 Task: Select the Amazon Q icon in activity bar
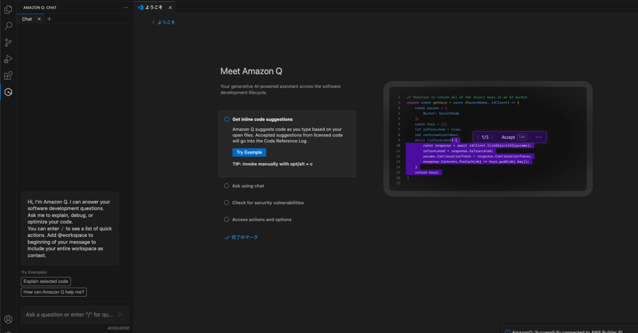[x=8, y=92]
